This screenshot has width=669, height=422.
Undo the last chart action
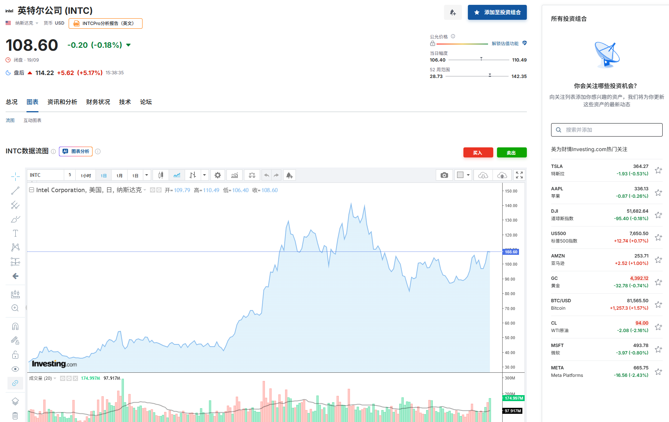pos(266,175)
